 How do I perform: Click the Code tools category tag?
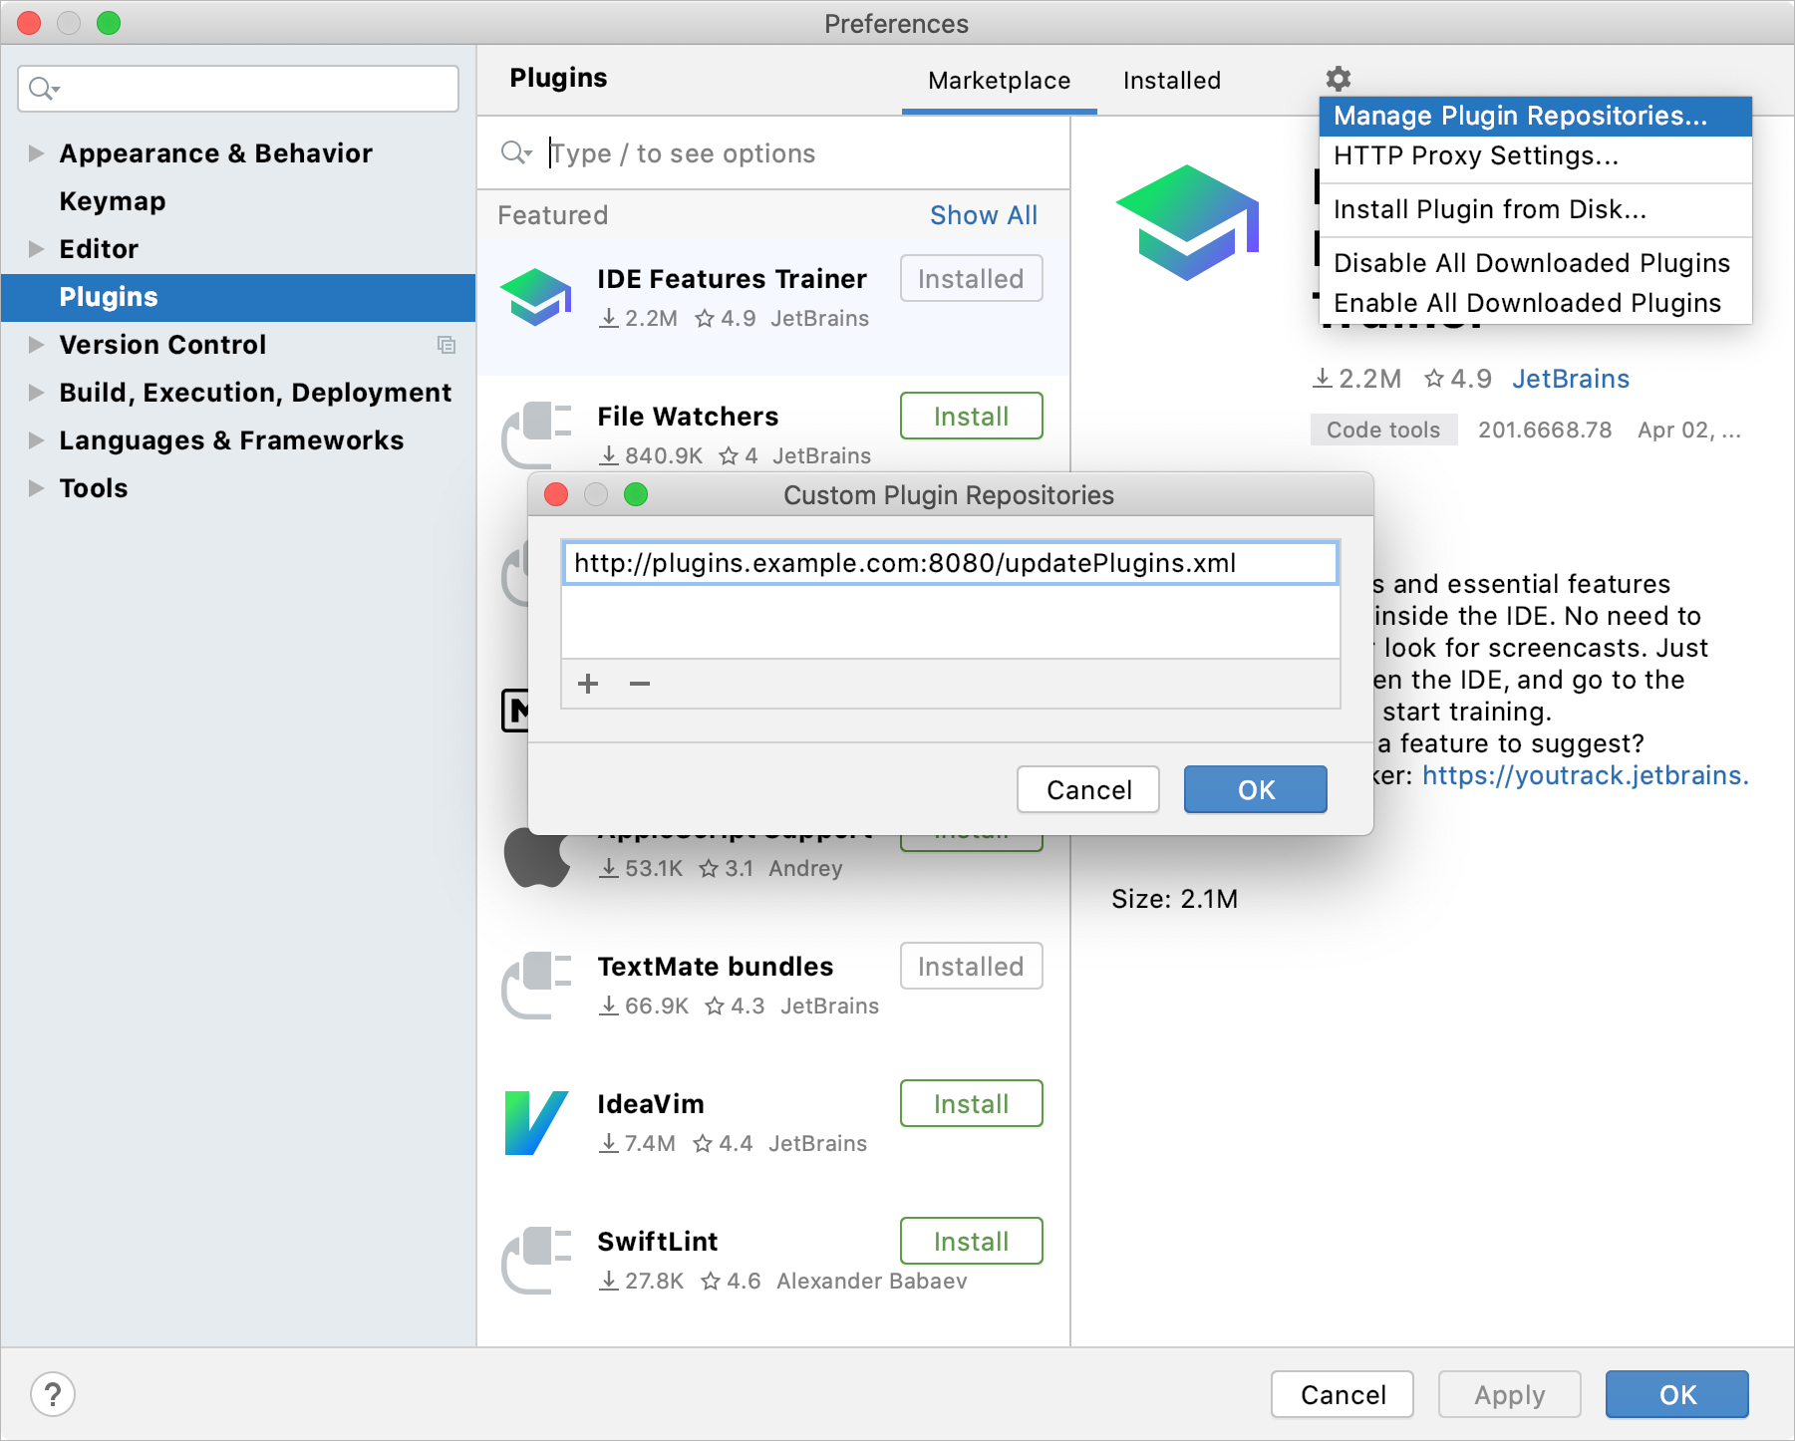tap(1382, 430)
